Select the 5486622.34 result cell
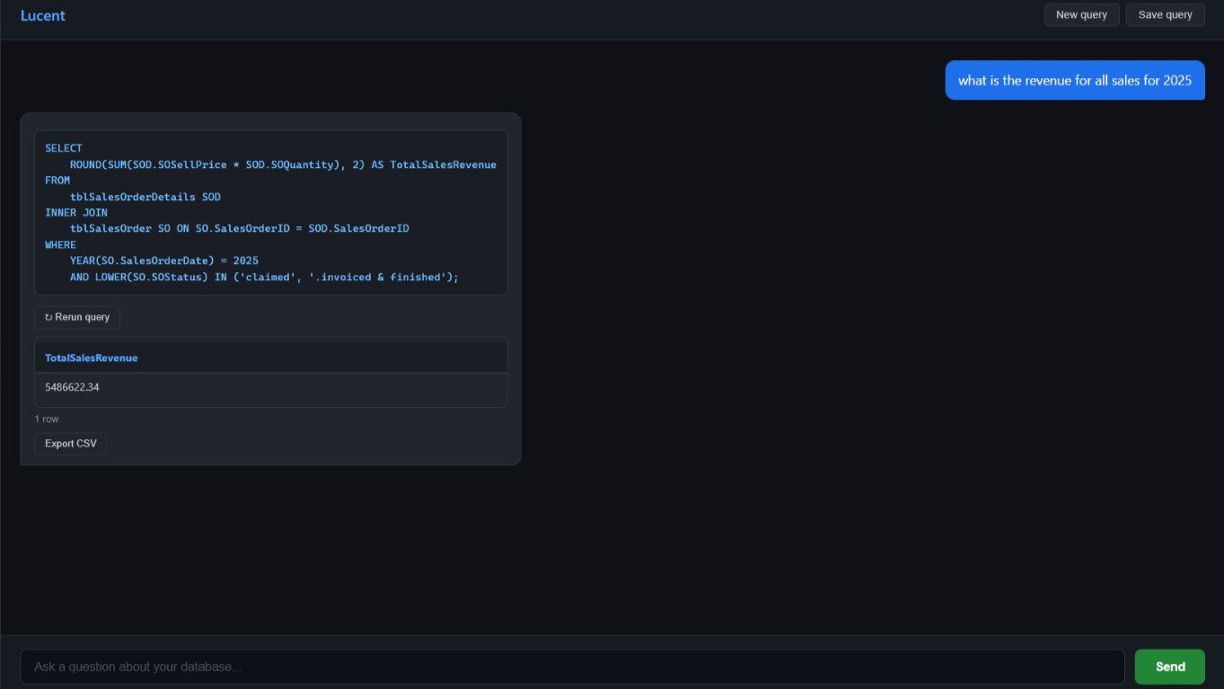The width and height of the screenshot is (1224, 689). [72, 387]
